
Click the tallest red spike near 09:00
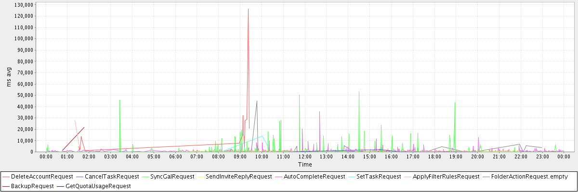click(x=248, y=9)
